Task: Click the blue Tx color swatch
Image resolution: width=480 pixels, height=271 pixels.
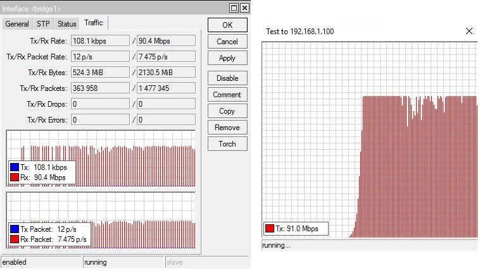Action: 15,168
